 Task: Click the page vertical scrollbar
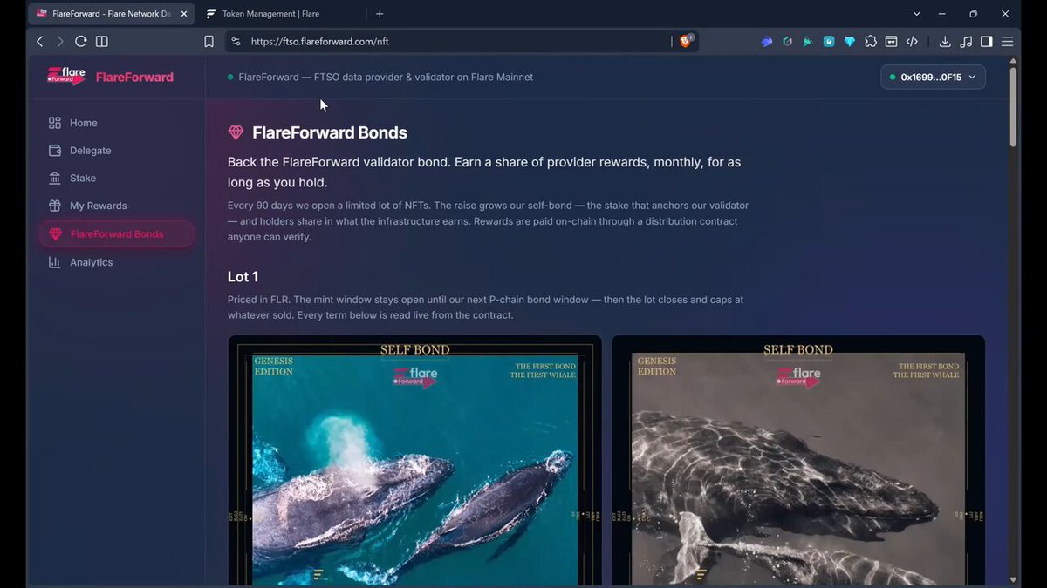tap(1013, 106)
